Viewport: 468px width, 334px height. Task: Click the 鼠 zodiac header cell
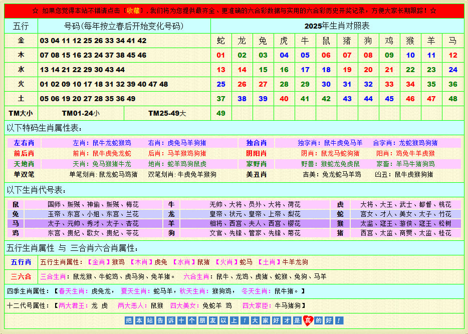coord(326,41)
